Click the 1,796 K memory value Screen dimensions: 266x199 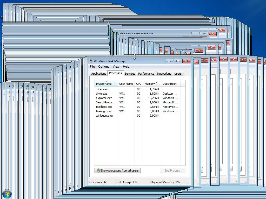(154, 89)
